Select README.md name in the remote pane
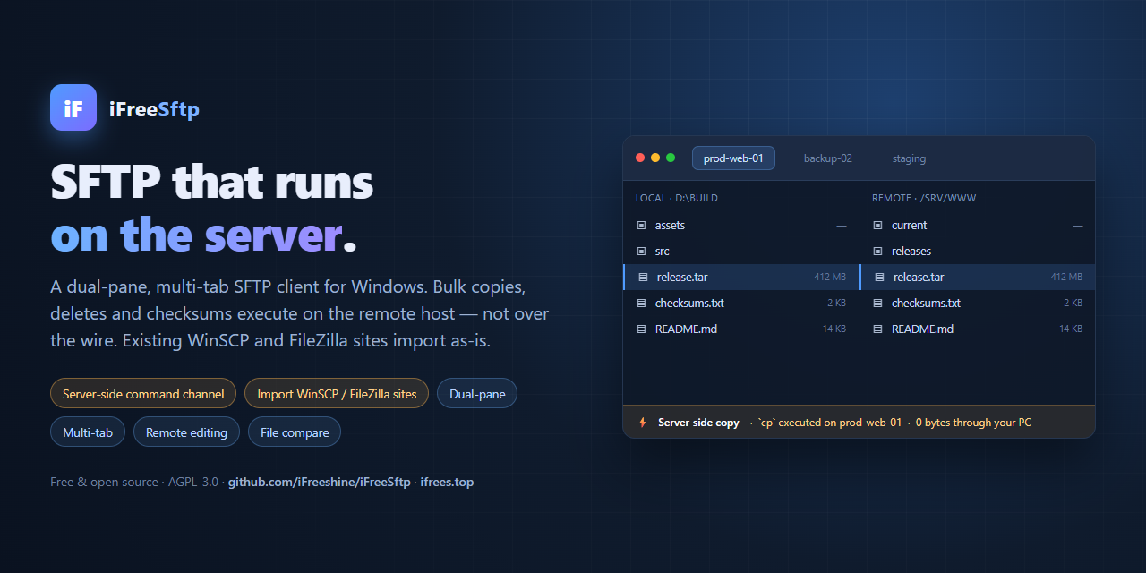This screenshot has height=573, width=1146. tap(922, 329)
